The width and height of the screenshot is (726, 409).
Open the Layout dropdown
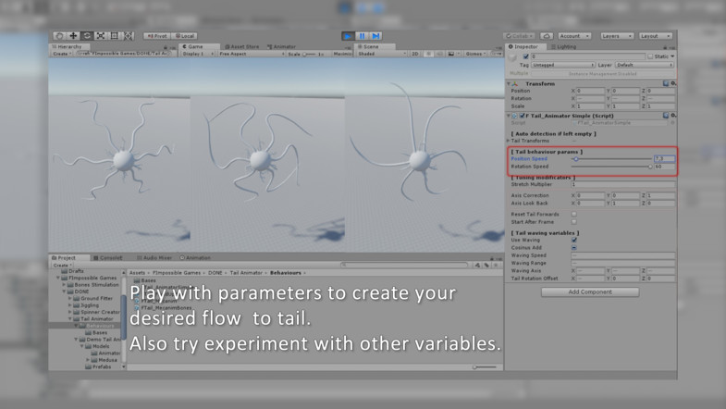(656, 36)
